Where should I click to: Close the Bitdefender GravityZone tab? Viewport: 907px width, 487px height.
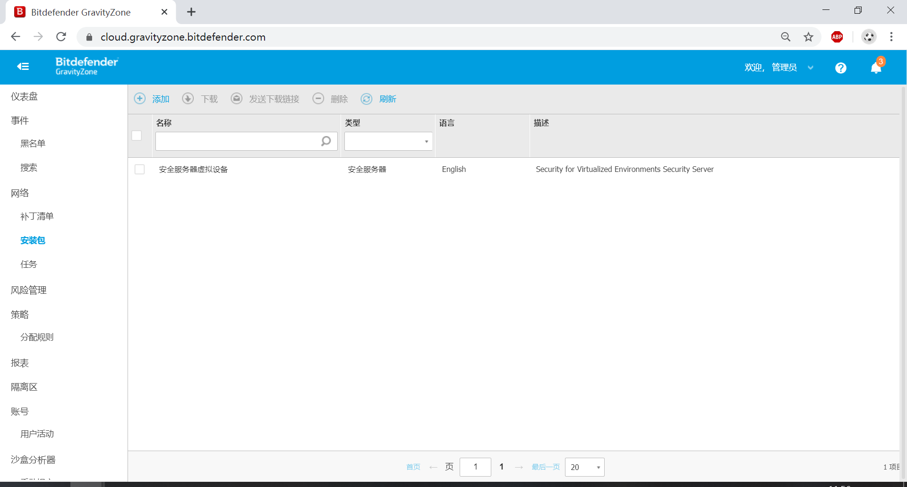point(164,12)
